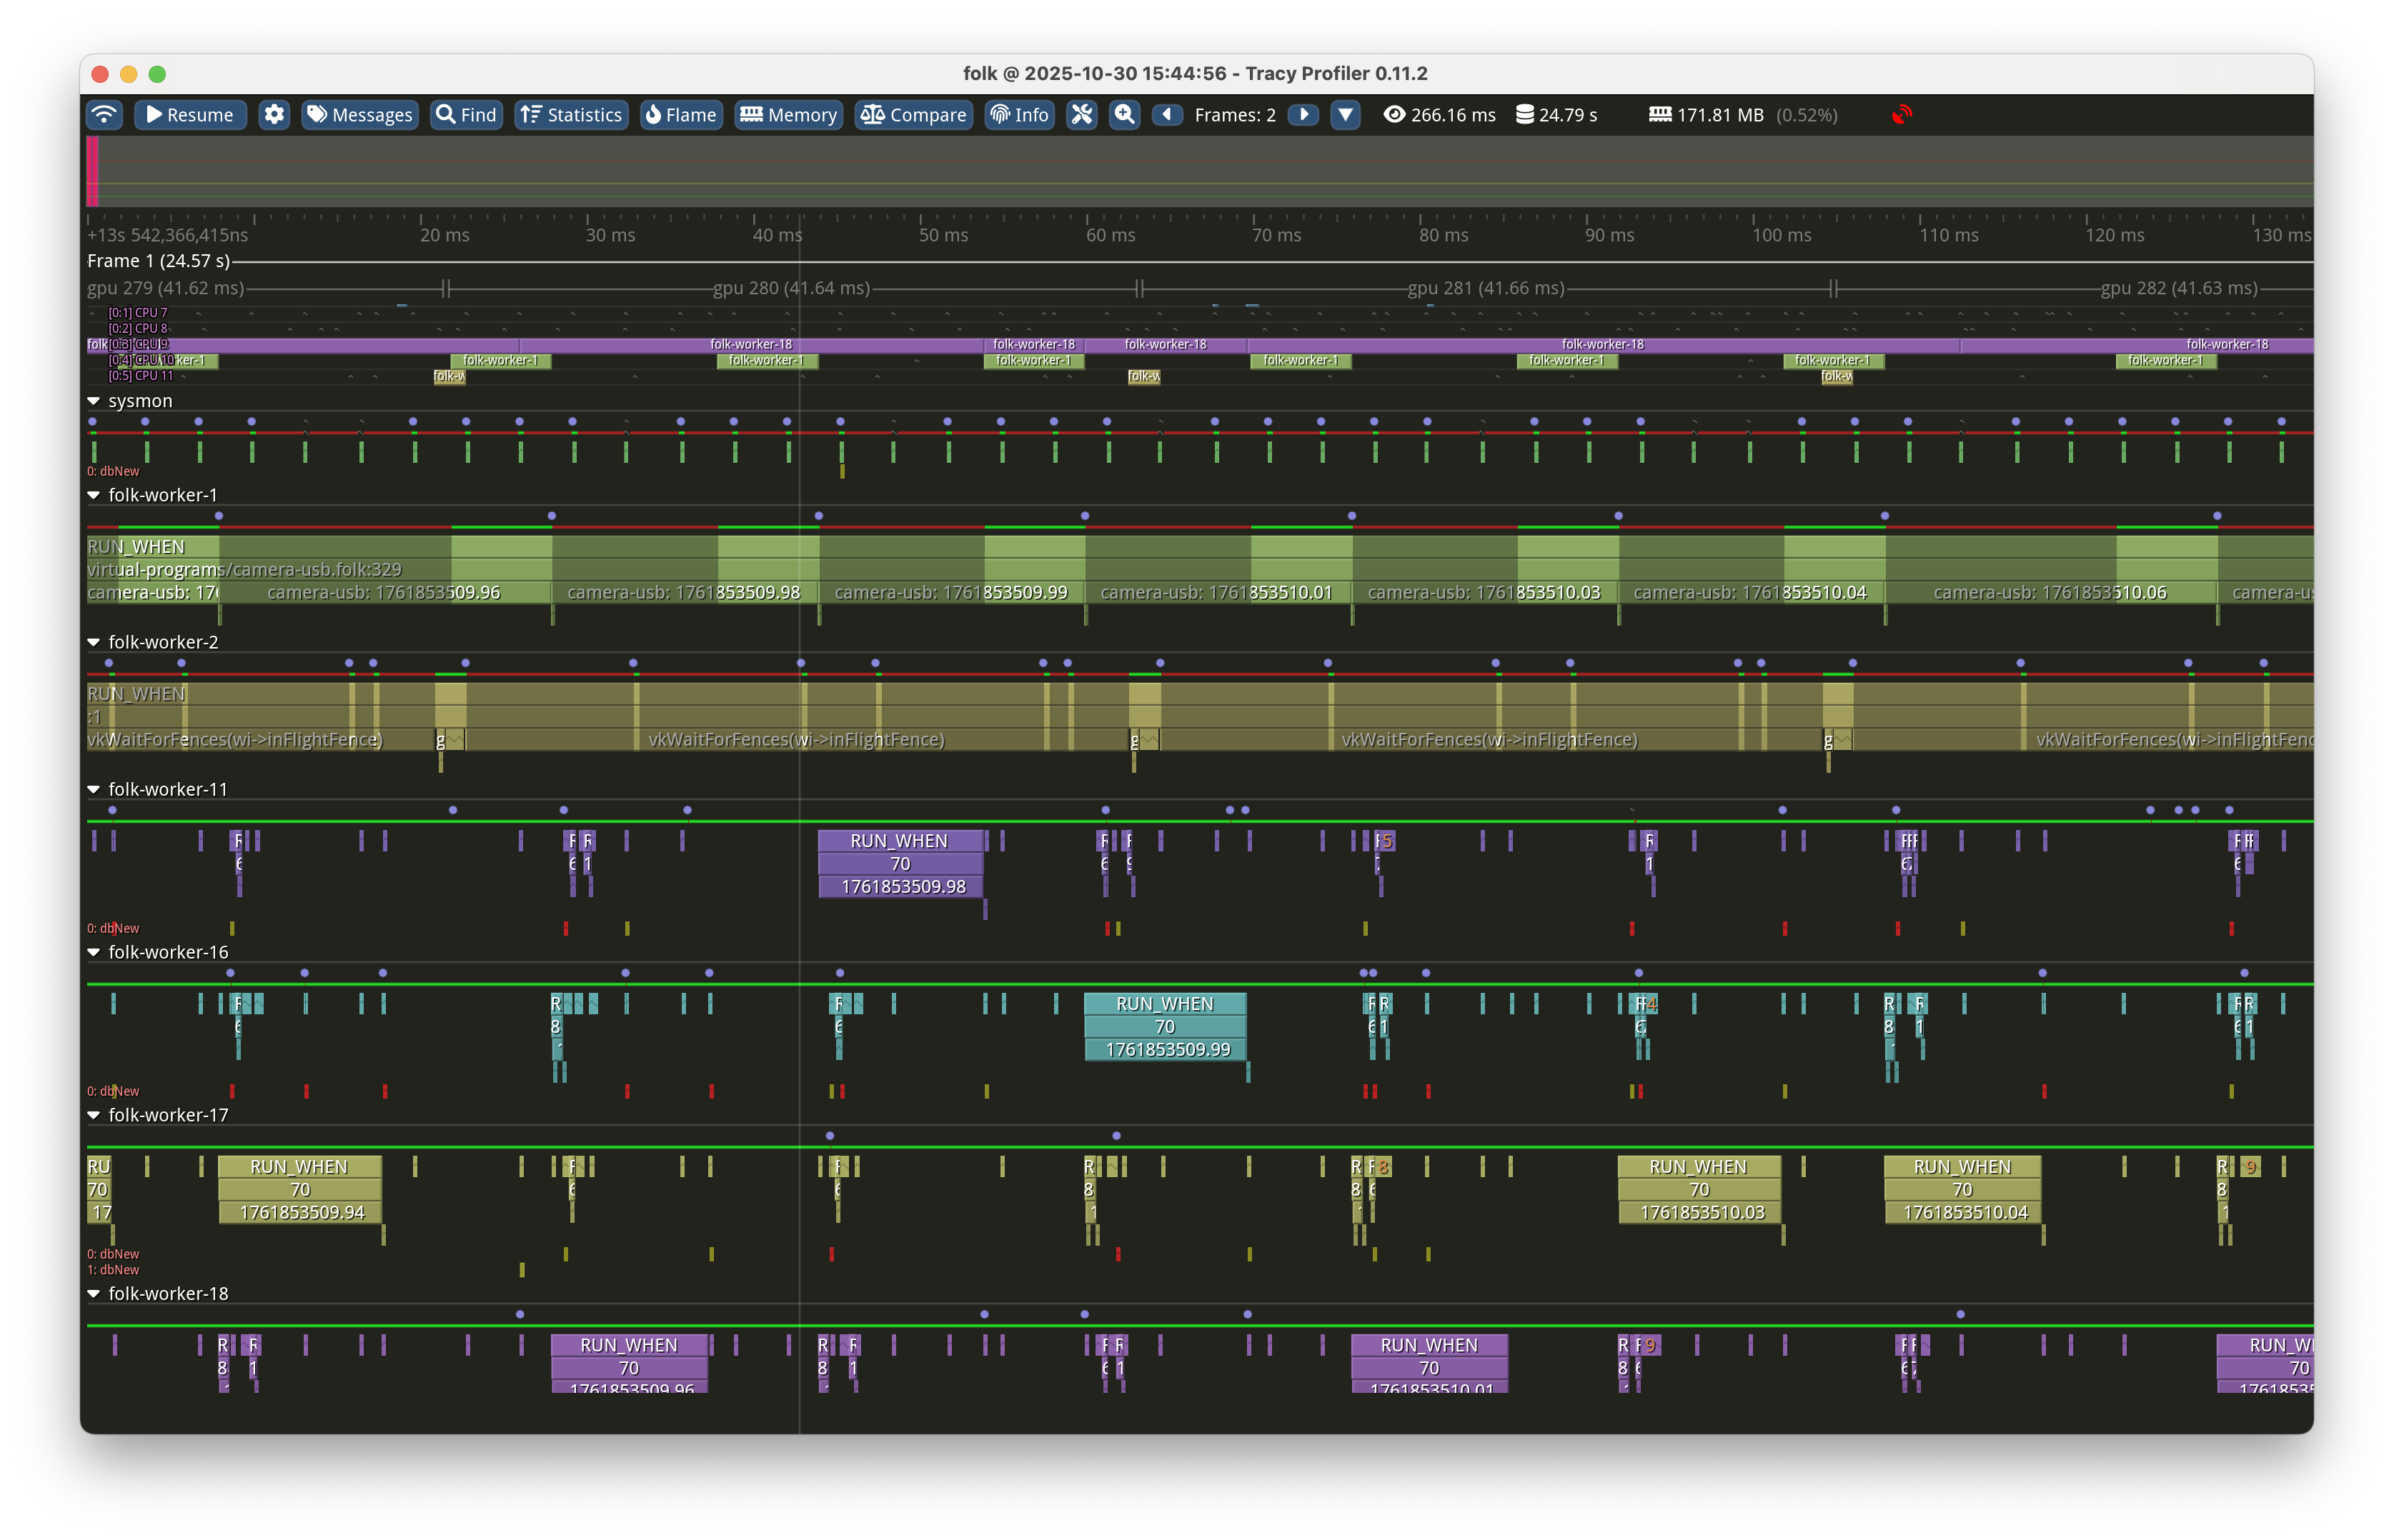Click the wifi connection icon
This screenshot has height=1540, width=2394.
click(x=104, y=115)
